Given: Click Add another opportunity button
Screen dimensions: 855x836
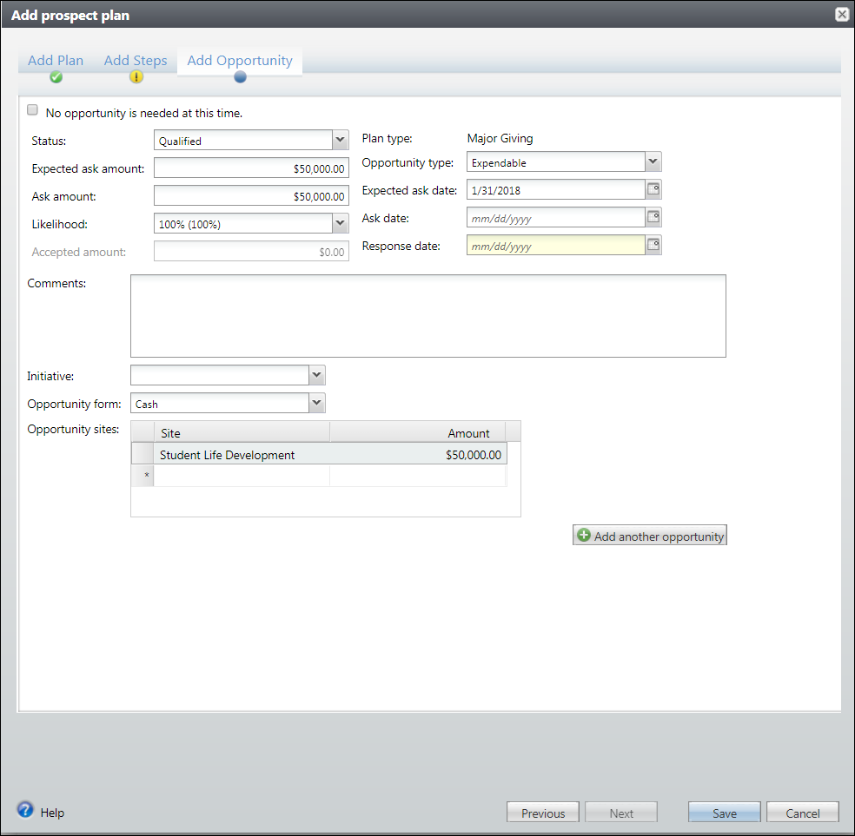Looking at the screenshot, I should pos(649,535).
